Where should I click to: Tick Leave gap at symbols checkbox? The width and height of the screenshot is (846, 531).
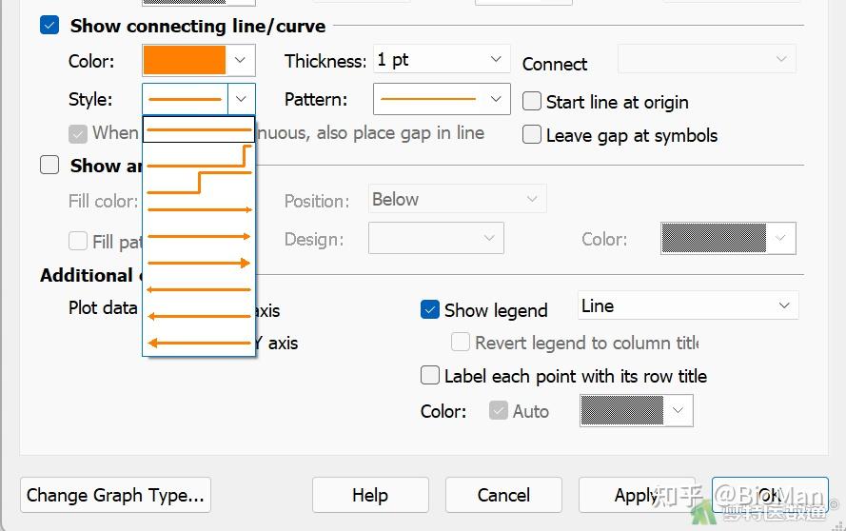tap(532, 134)
